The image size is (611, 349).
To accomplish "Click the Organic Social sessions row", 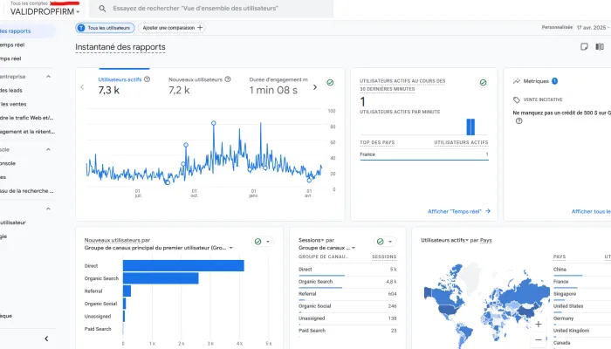I will tap(347, 306).
